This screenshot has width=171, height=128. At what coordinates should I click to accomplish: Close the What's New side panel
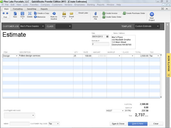[168, 75]
